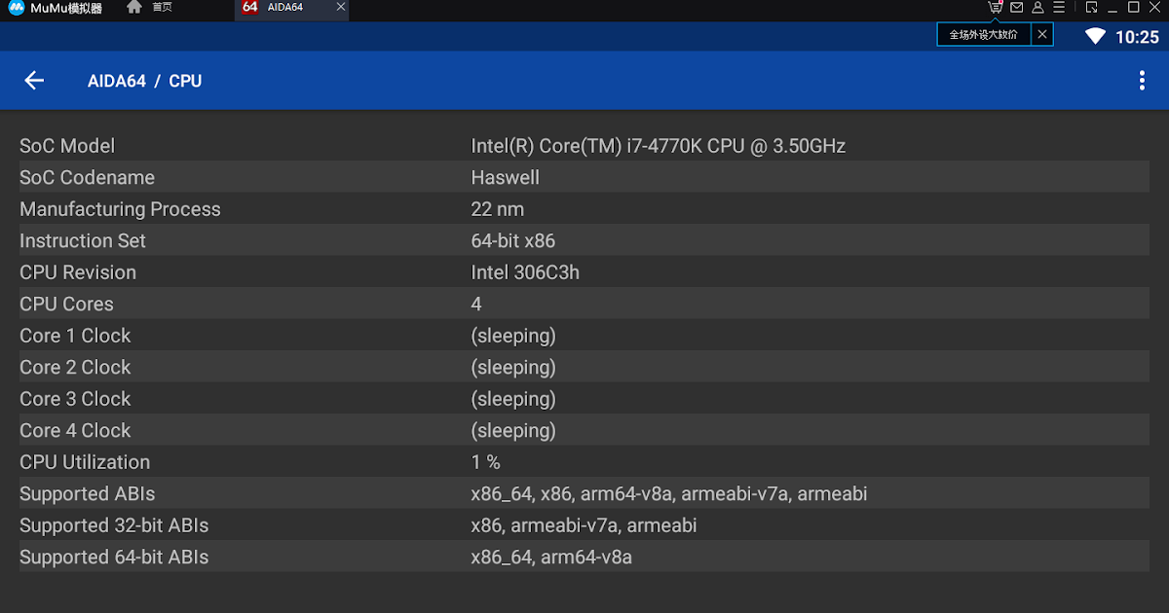
Task: Click the Core 3 Clock sleeping value
Action: click(x=513, y=399)
